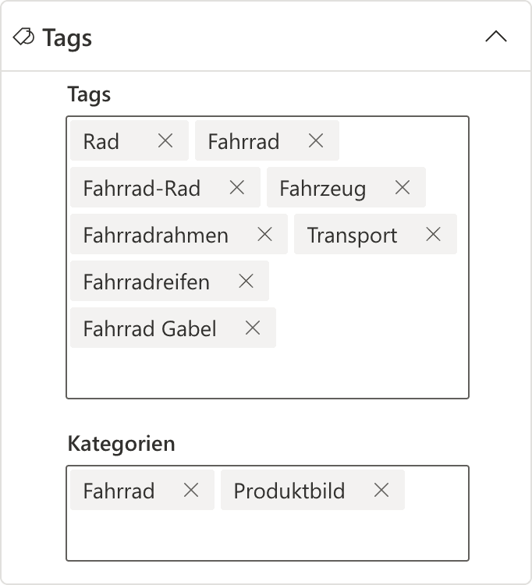Screen dimensions: 532x585
Task: Delete the Fahrrad-Rad tag
Action: [x=237, y=187]
